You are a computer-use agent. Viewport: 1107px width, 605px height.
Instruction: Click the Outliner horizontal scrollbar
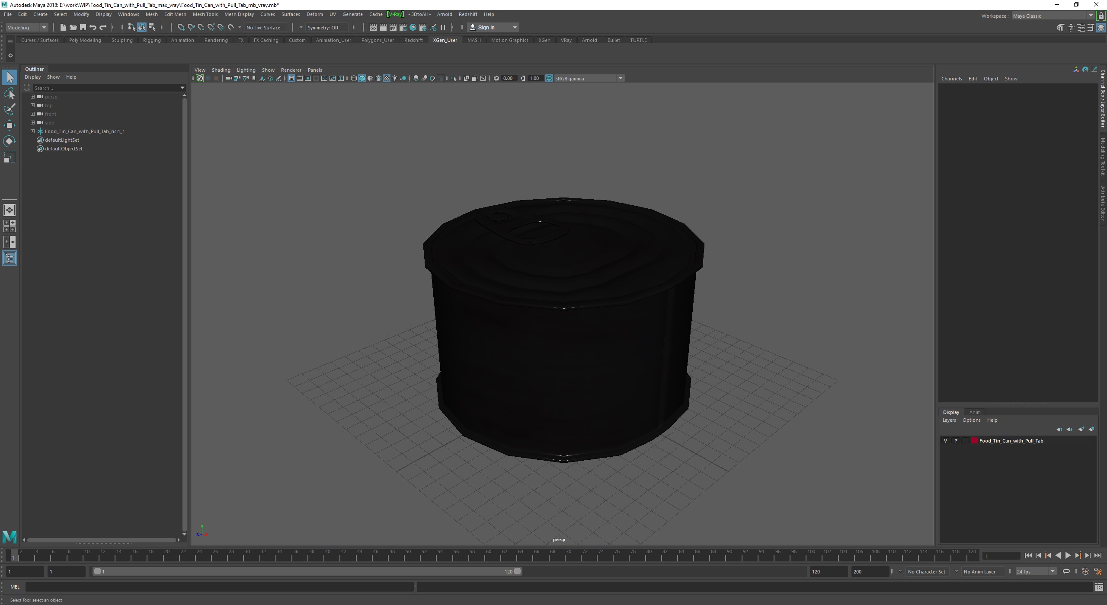[x=101, y=540]
